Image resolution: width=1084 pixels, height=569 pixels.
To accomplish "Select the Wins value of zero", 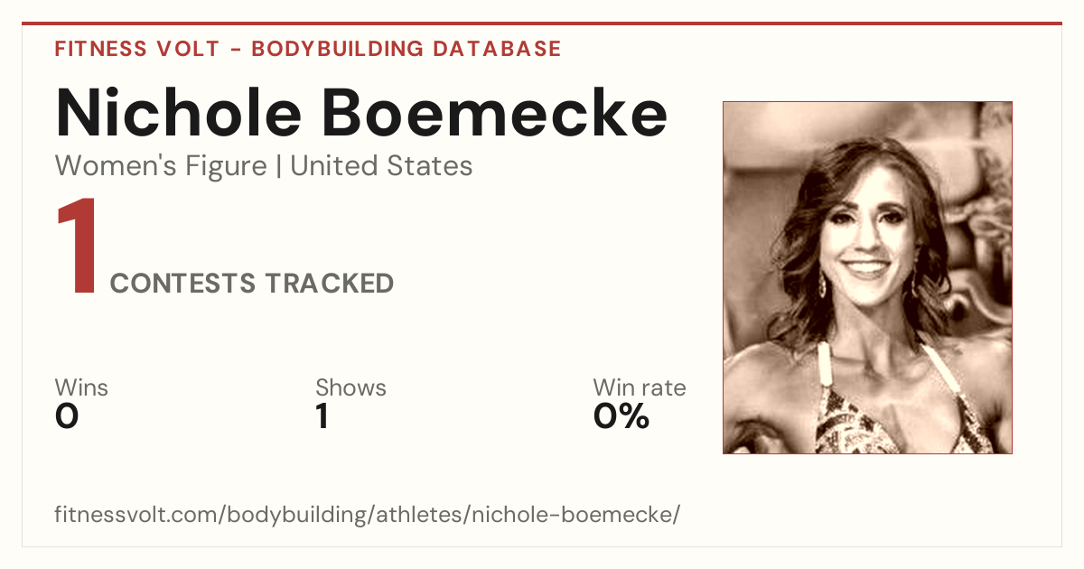I will [67, 416].
